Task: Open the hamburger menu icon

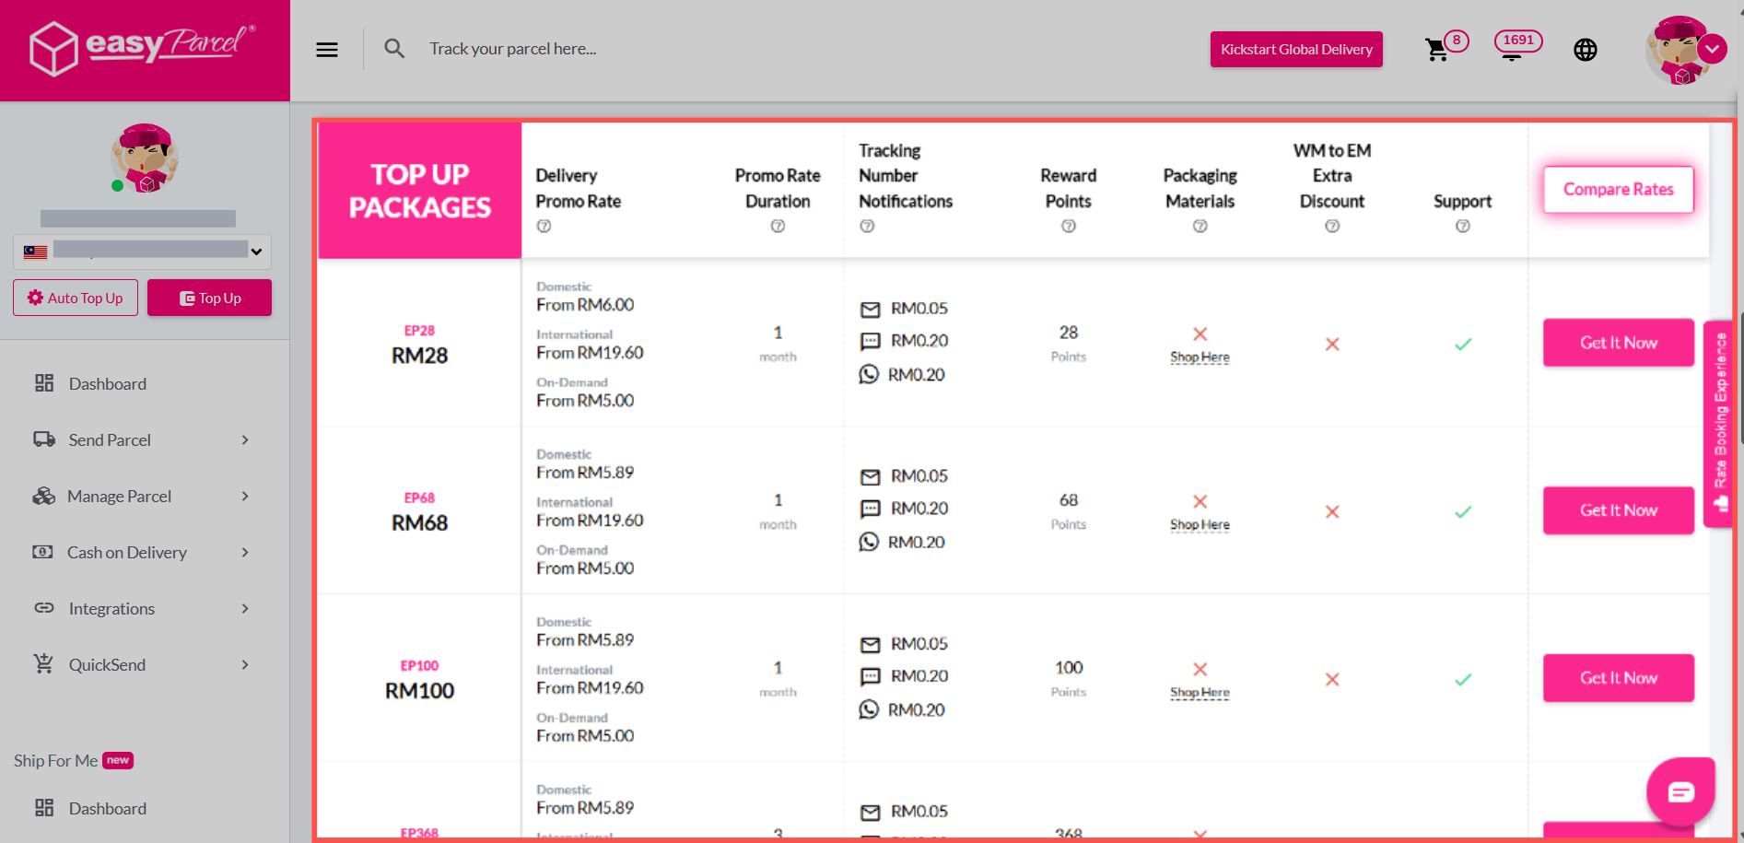Action: (x=327, y=50)
